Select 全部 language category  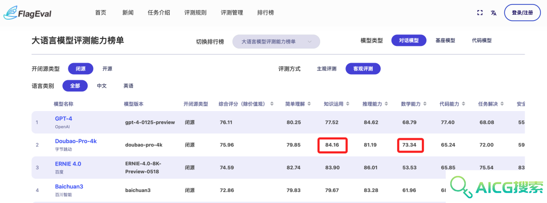click(x=75, y=86)
